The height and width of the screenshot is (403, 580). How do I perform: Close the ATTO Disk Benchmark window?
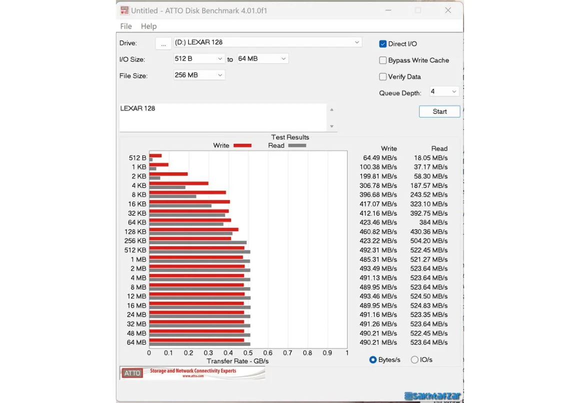pos(448,10)
